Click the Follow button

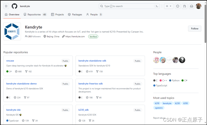pos(195,29)
